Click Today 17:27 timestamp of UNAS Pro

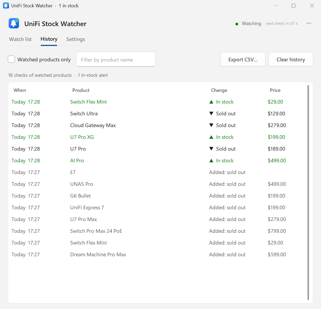(x=26, y=184)
